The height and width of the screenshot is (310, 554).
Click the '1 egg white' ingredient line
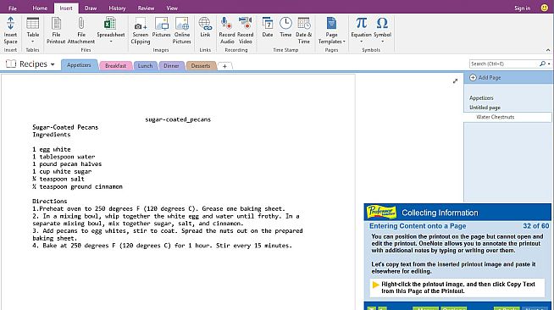tap(52, 149)
